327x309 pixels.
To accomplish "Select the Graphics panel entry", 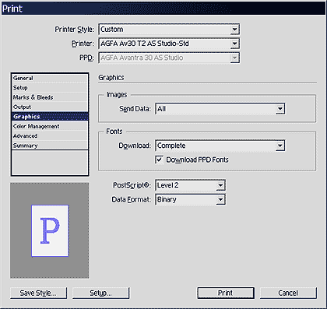I will coord(50,117).
